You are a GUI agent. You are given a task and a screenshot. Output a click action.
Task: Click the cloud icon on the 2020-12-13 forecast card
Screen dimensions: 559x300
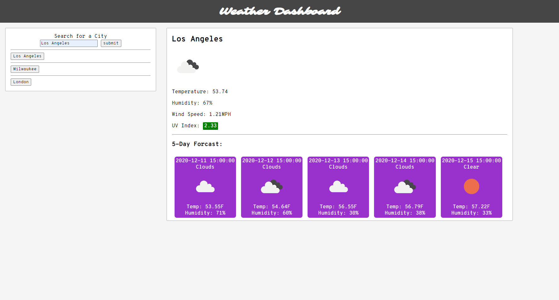pyautogui.click(x=338, y=187)
